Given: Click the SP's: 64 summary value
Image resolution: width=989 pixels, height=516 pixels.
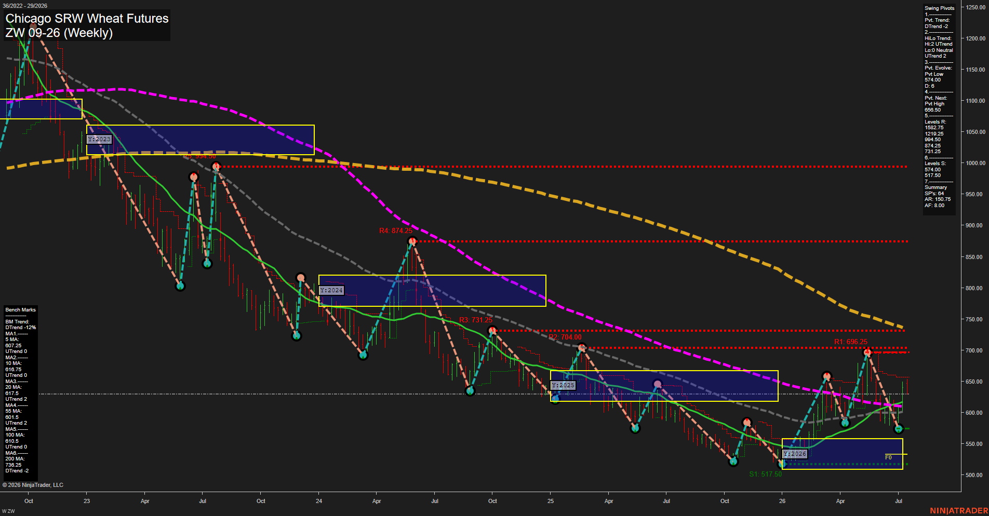Looking at the screenshot, I should pyautogui.click(x=934, y=194).
